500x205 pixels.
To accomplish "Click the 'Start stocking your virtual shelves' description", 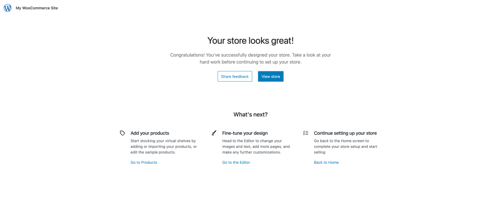I will (163, 141).
